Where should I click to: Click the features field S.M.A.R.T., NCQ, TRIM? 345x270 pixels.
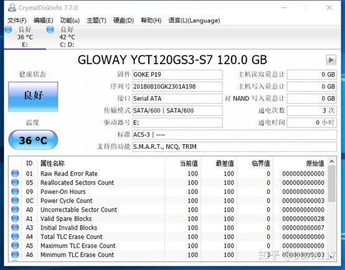click(234, 146)
